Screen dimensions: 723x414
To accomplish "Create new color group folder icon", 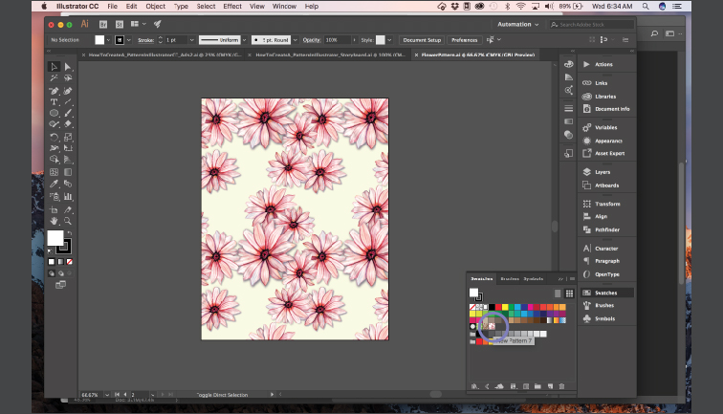I will click(537, 386).
